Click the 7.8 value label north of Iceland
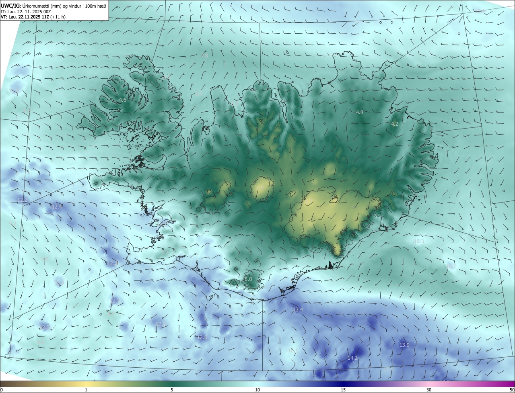Screen dimensions: 515x393 (x=204, y=56)
